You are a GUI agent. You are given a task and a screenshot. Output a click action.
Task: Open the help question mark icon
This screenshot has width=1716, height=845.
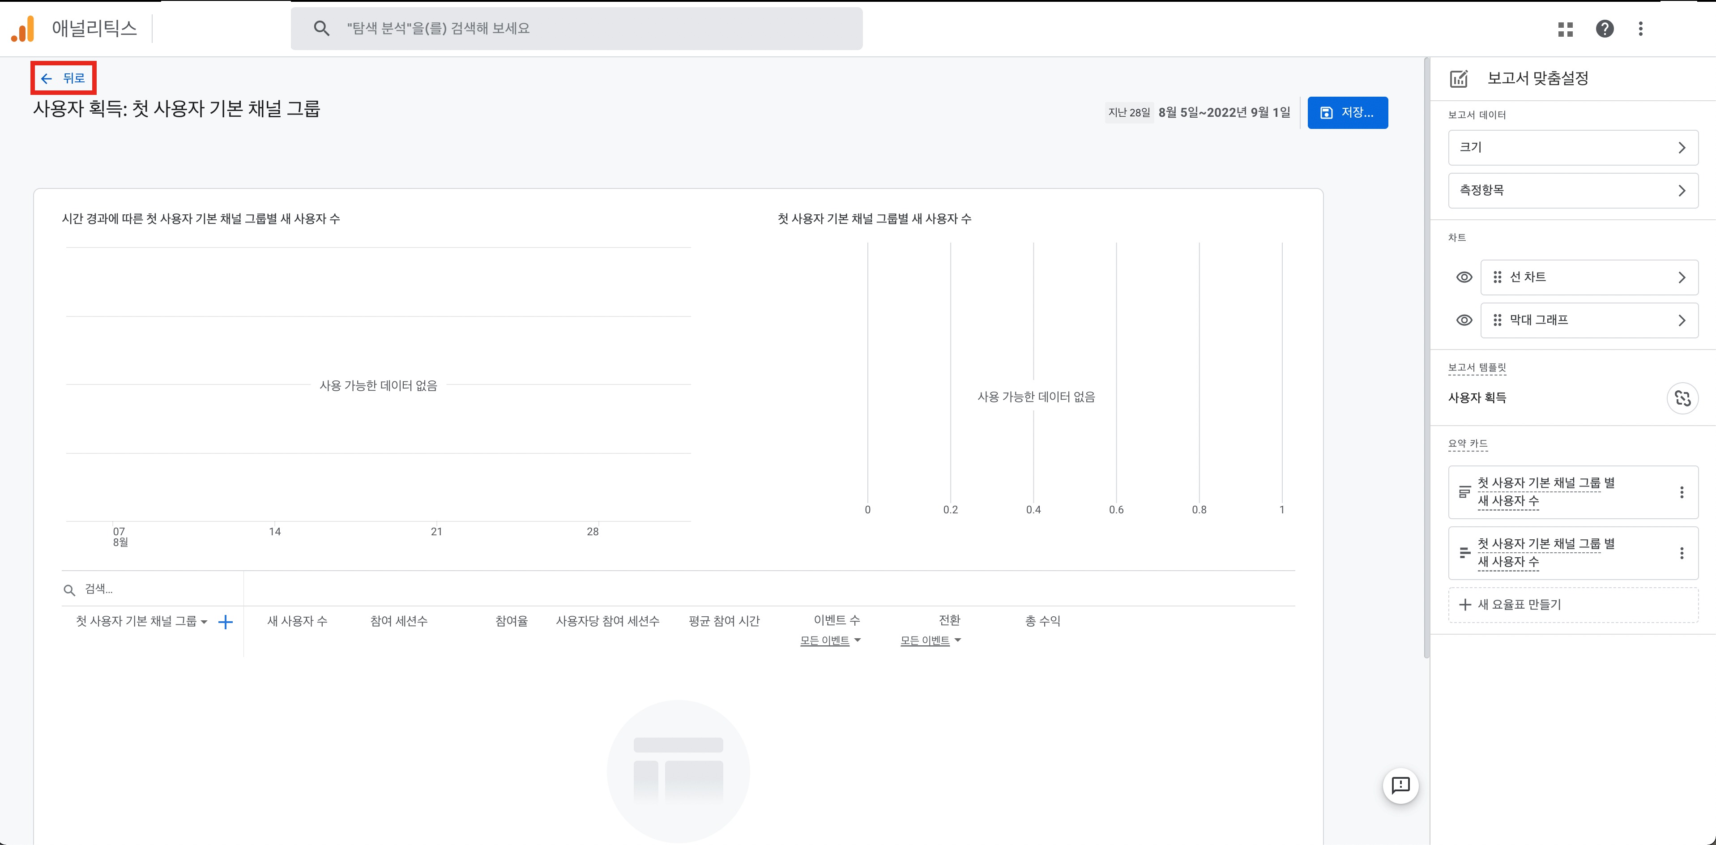click(x=1605, y=29)
